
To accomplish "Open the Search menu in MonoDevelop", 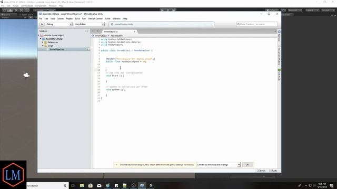I will (x=61, y=19).
